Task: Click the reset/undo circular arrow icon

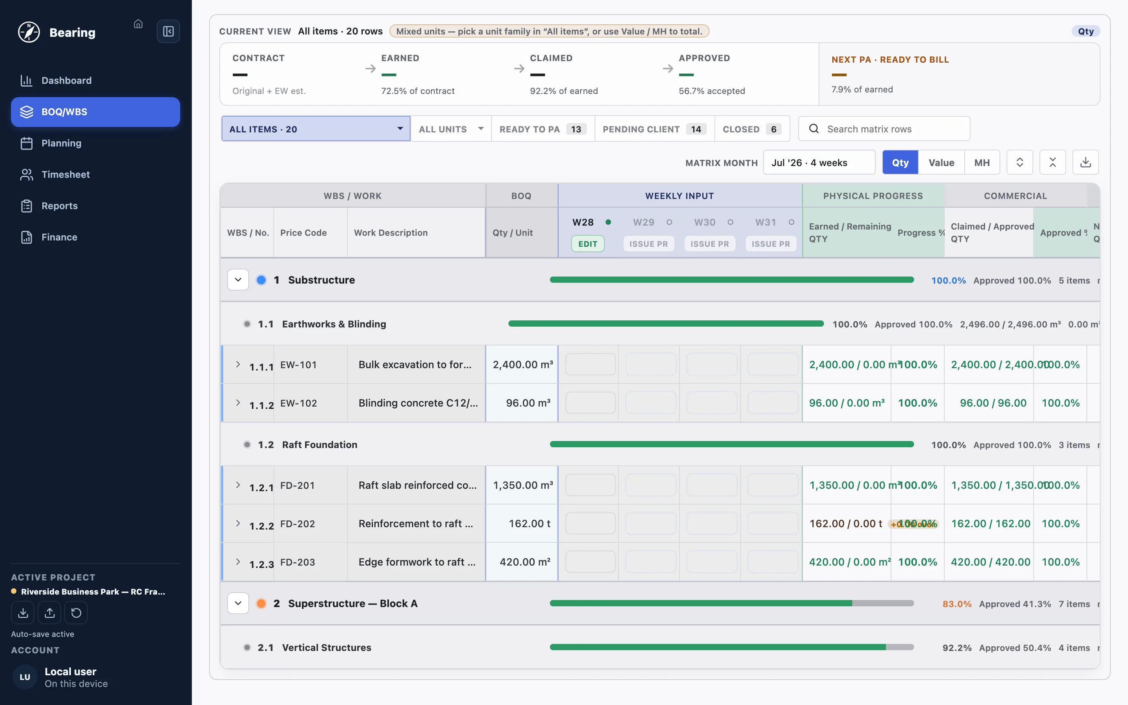Action: pos(76,613)
